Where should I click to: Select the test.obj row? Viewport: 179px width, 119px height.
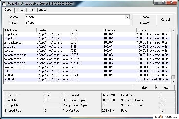pos(87,71)
